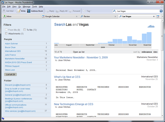Click the Get Mail toolbar button
165x122 pixels.
pyautogui.click(x=8, y=11)
